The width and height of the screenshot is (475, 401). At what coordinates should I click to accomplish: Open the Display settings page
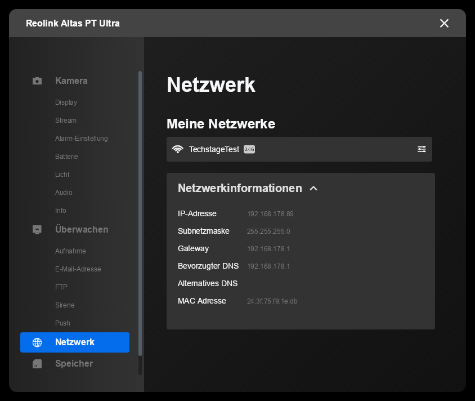(x=66, y=103)
